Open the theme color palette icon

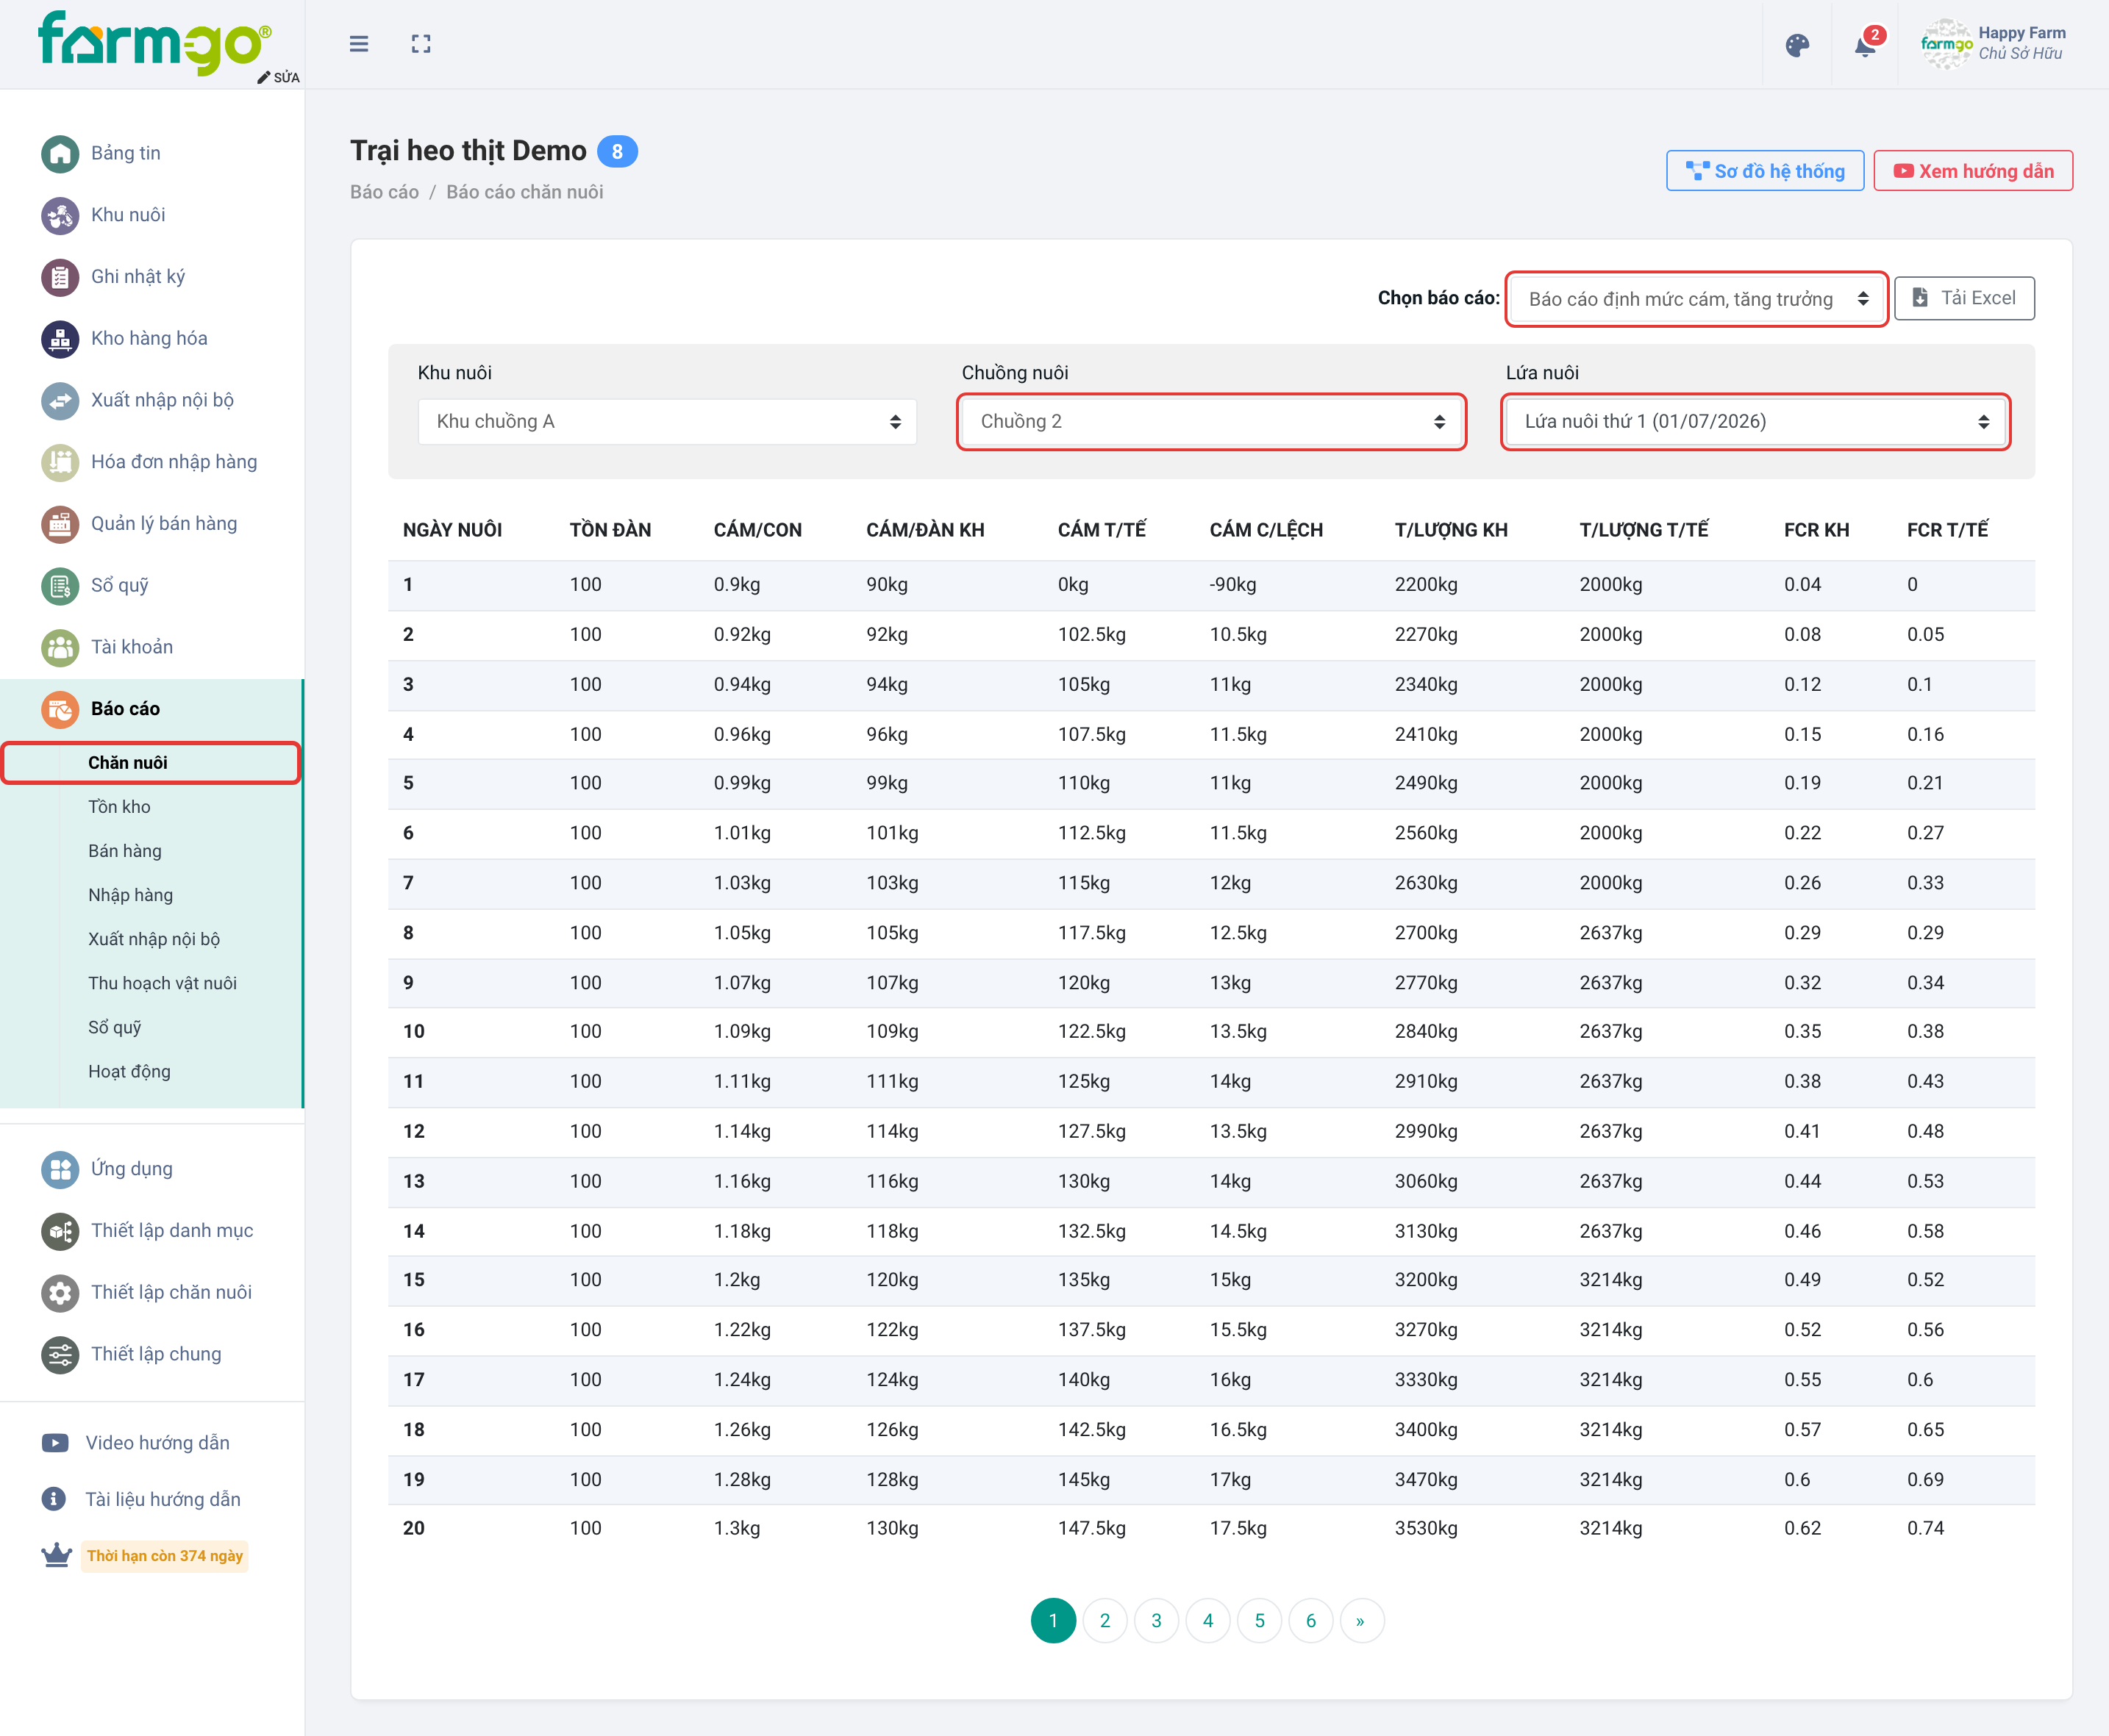(1797, 45)
